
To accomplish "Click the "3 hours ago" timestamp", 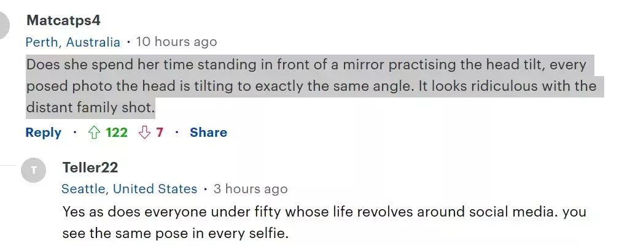I will click(x=250, y=189).
